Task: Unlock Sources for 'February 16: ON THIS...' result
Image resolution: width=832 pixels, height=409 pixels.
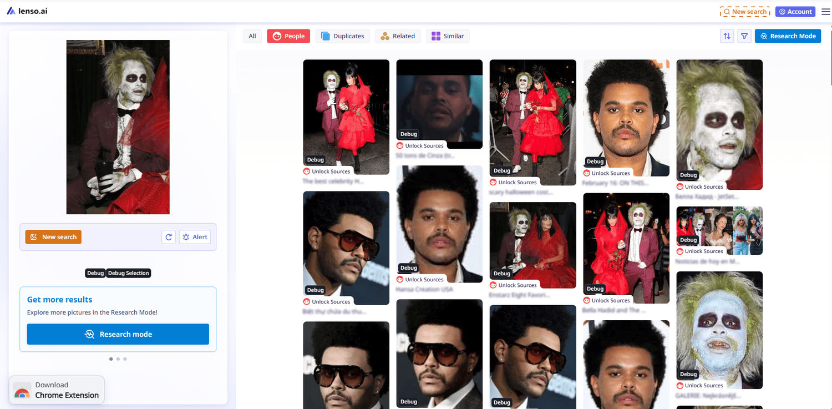Action: pyautogui.click(x=606, y=173)
